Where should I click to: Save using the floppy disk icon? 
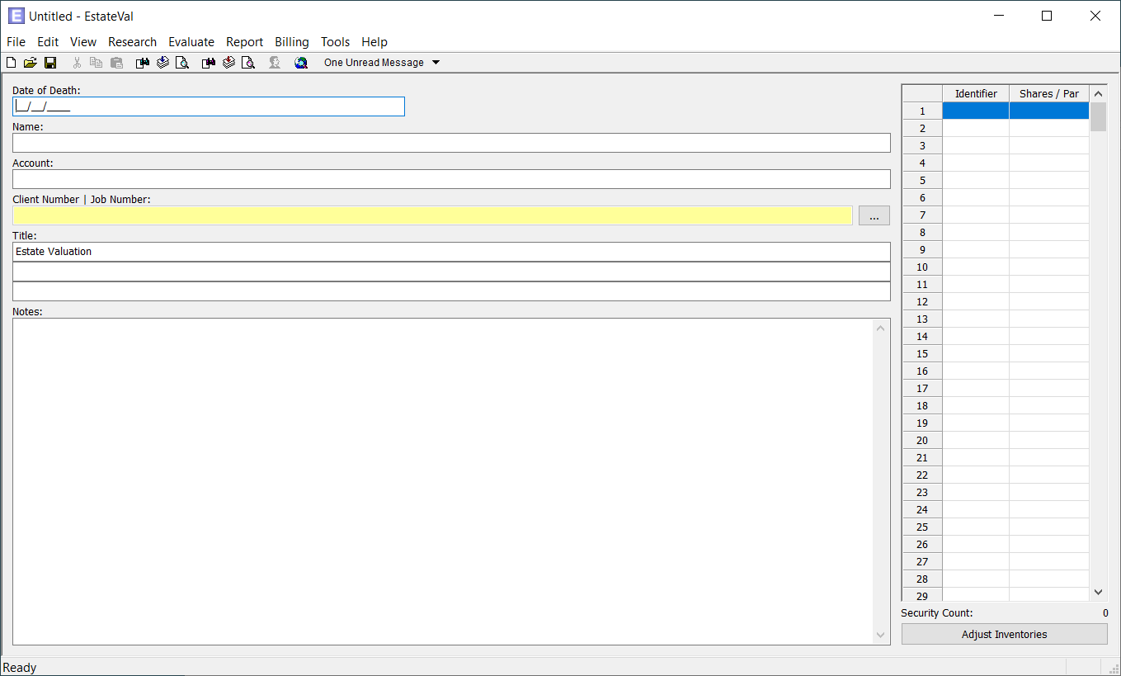point(50,63)
